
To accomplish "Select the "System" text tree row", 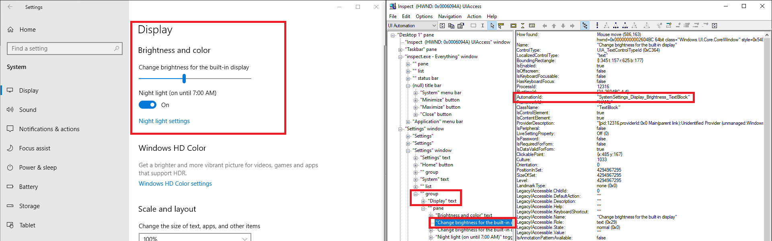I will tap(434, 179).
